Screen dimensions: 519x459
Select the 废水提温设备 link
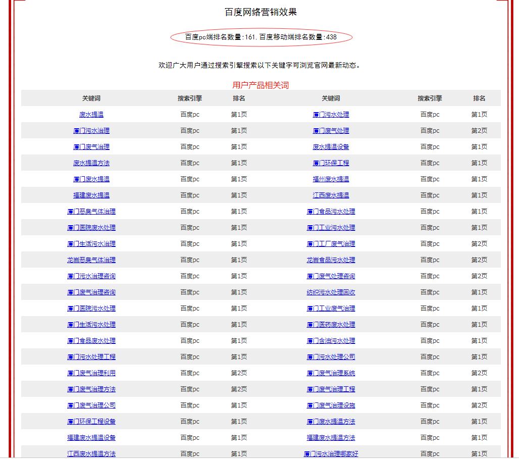[x=331, y=147]
